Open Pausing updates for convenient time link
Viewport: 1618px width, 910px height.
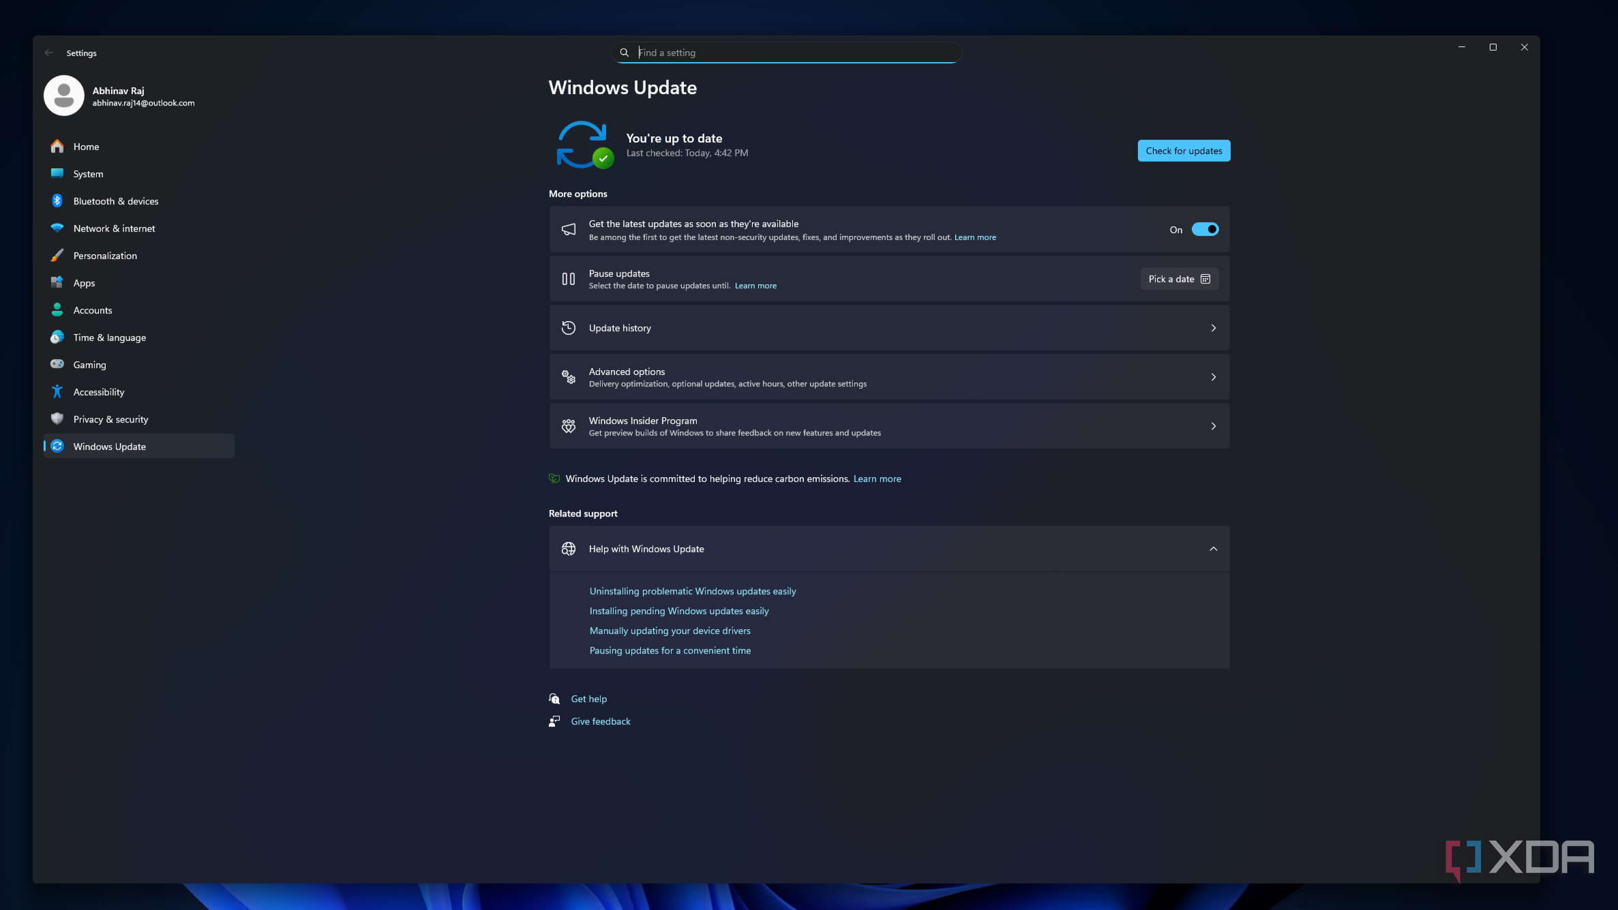[x=670, y=650]
